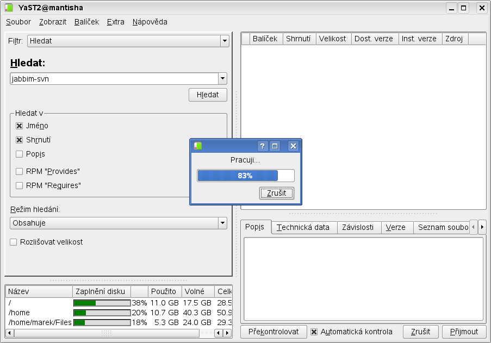Click the bottom Zrušit button
491x343 pixels.
(x=420, y=332)
